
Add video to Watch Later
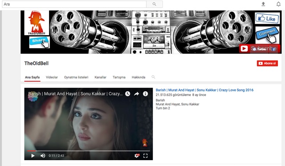(x=128, y=94)
